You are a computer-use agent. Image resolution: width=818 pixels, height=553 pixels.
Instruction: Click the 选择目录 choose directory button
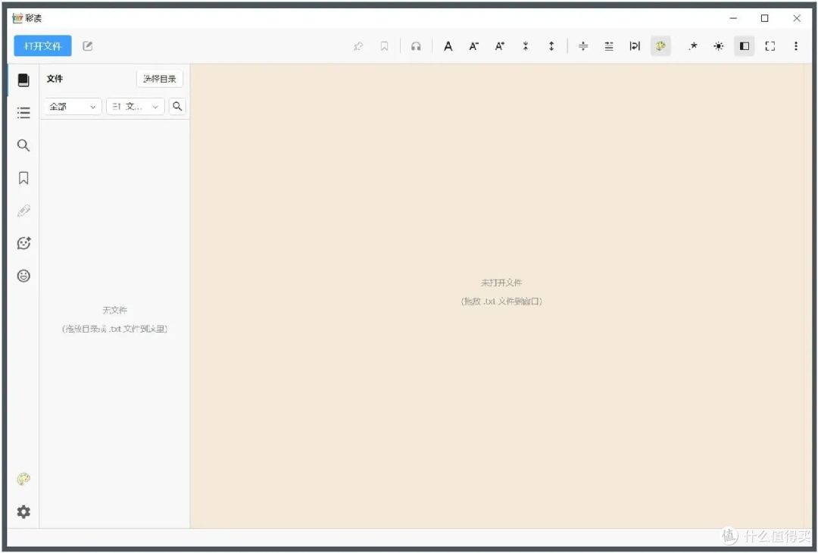tap(160, 79)
